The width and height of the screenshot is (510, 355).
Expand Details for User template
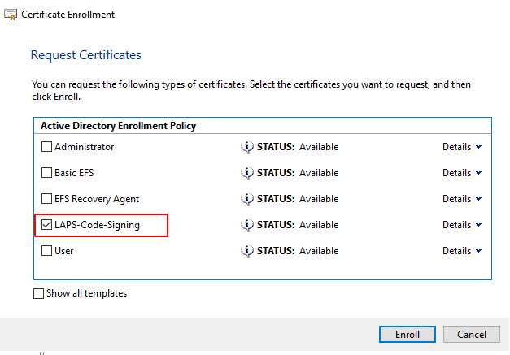click(x=462, y=251)
